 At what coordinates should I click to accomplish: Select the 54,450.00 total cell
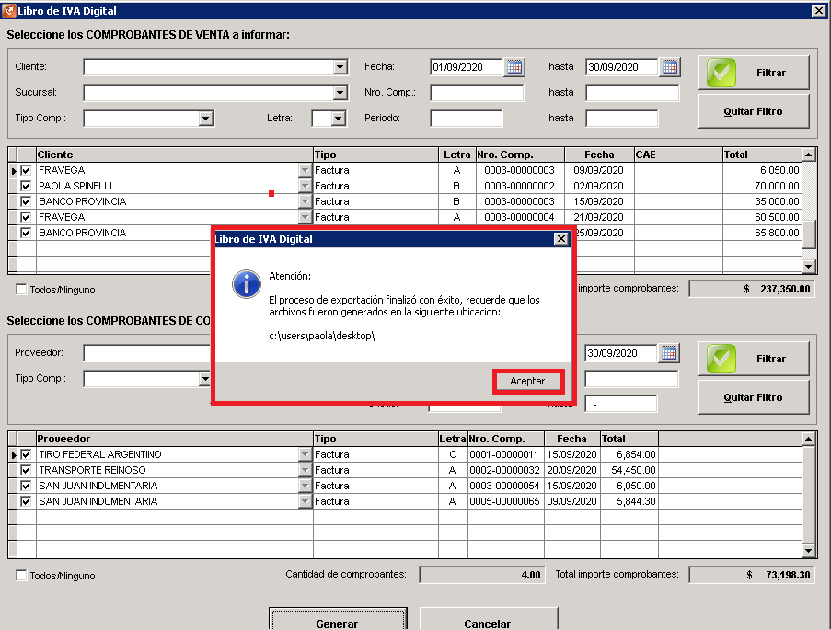coord(629,470)
